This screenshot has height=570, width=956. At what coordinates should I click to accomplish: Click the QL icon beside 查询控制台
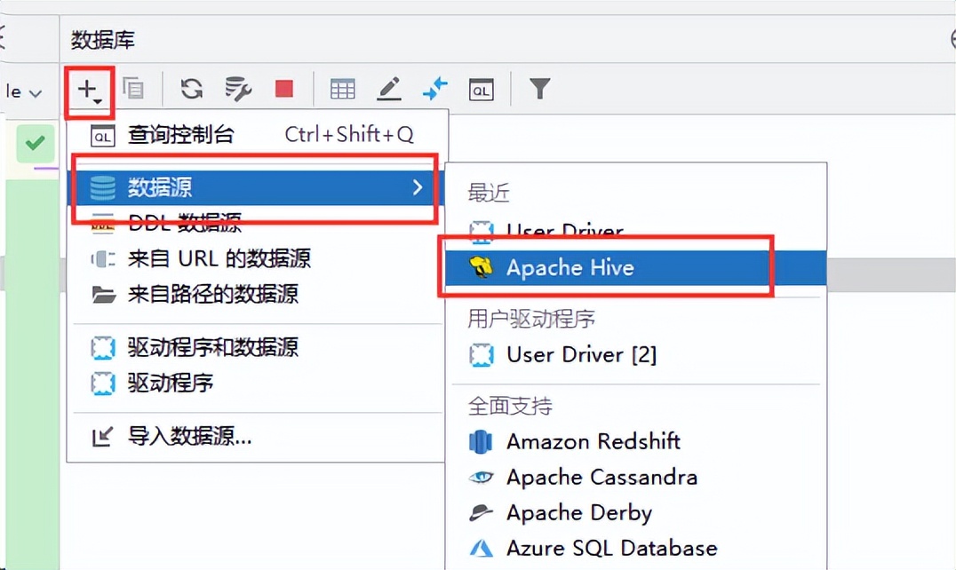pyautogui.click(x=102, y=136)
